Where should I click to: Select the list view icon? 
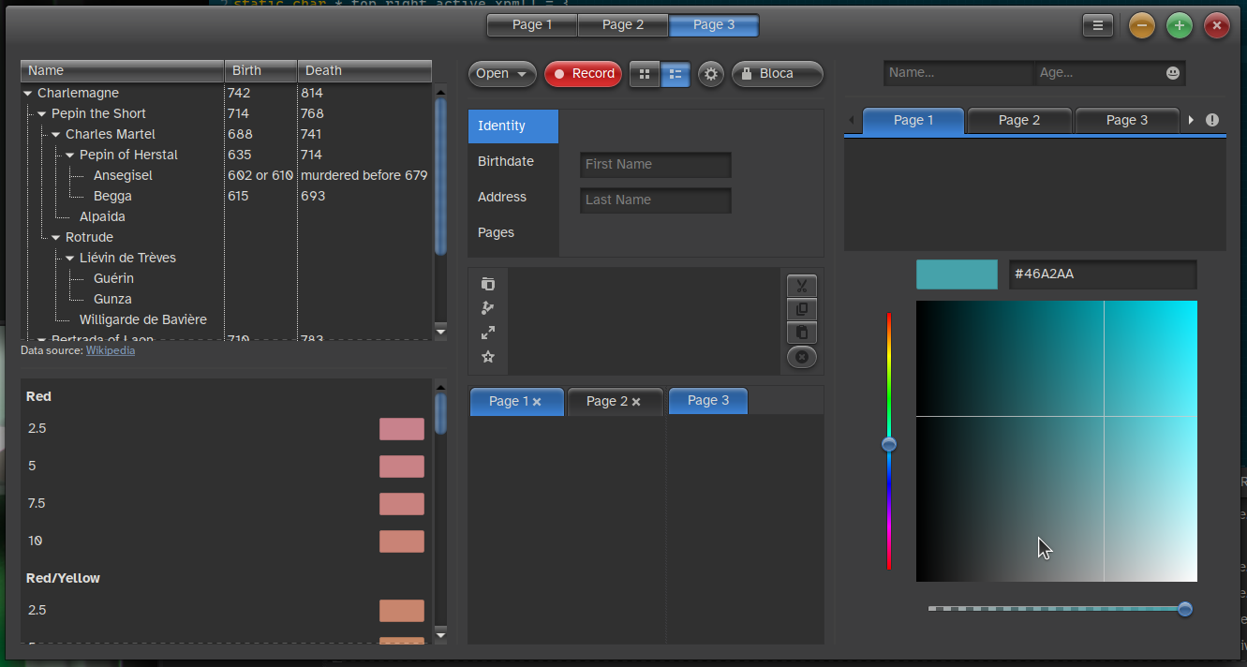(x=675, y=74)
